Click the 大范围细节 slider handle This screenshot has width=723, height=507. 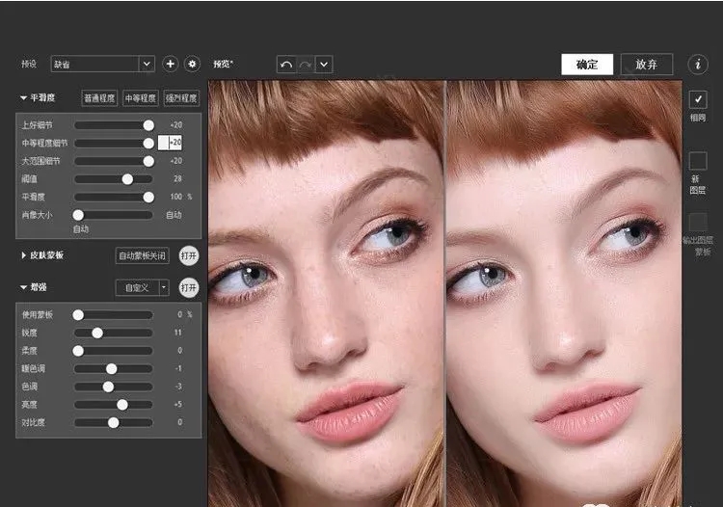click(x=148, y=161)
